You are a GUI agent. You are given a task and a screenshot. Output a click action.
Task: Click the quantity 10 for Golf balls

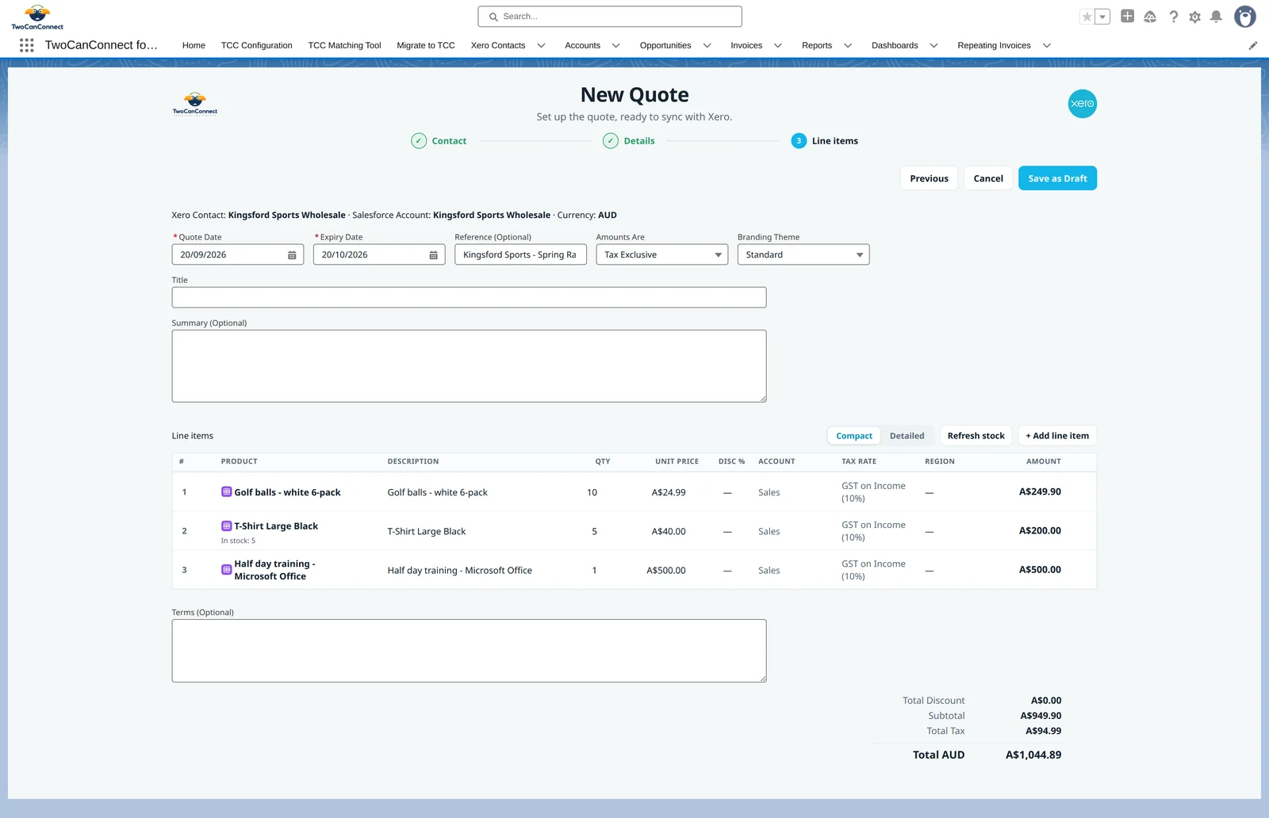point(592,492)
